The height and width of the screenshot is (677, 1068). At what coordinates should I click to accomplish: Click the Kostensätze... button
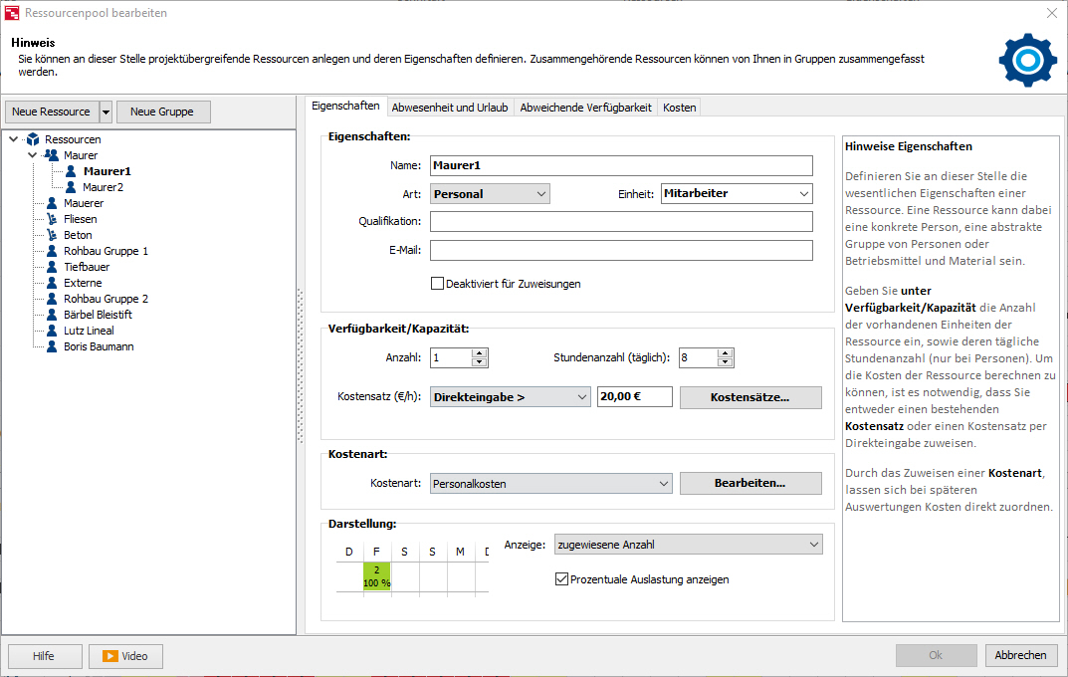[x=750, y=397]
